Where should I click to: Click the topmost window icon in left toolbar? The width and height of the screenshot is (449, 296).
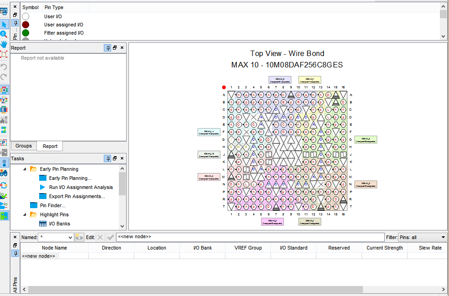(4, 11)
